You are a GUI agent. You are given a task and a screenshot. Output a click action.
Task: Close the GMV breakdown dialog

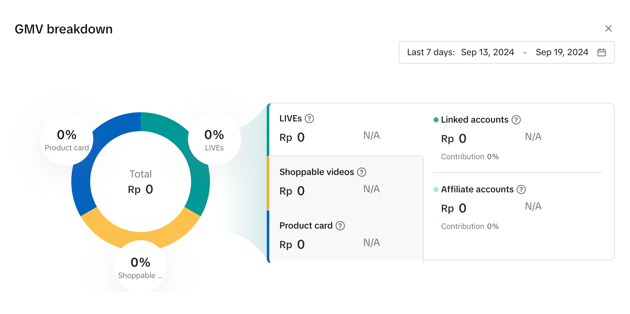pyautogui.click(x=608, y=28)
